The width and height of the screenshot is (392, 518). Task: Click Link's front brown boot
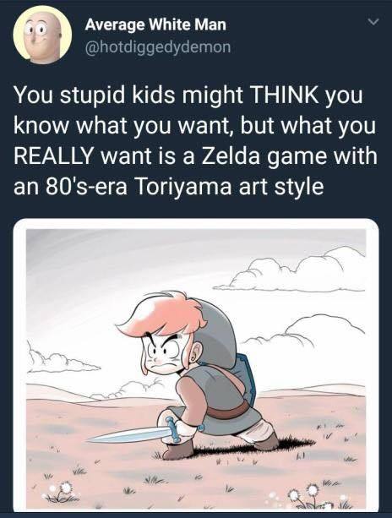(178, 450)
